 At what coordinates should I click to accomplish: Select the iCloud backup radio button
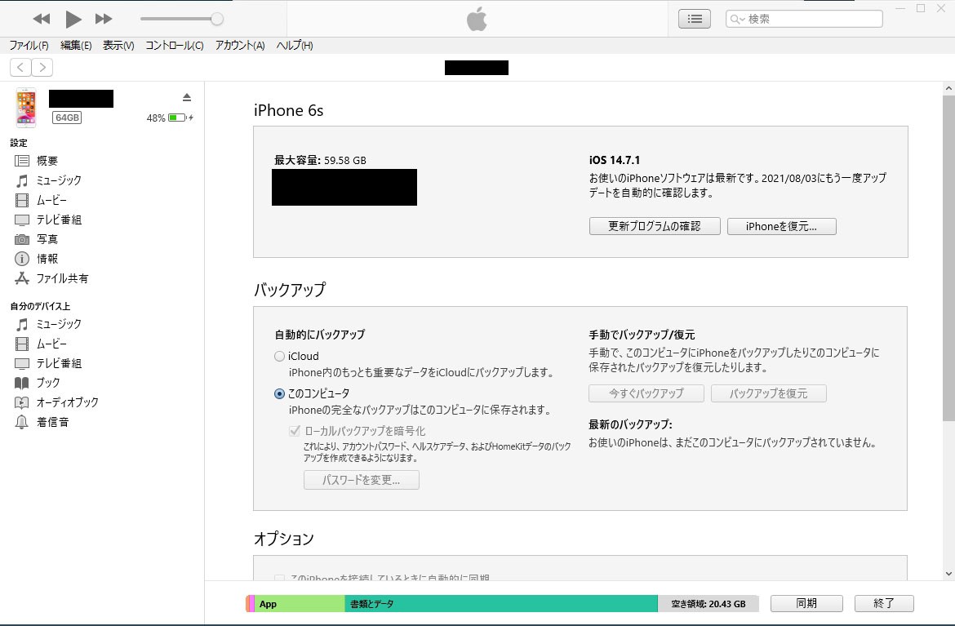[x=279, y=356]
